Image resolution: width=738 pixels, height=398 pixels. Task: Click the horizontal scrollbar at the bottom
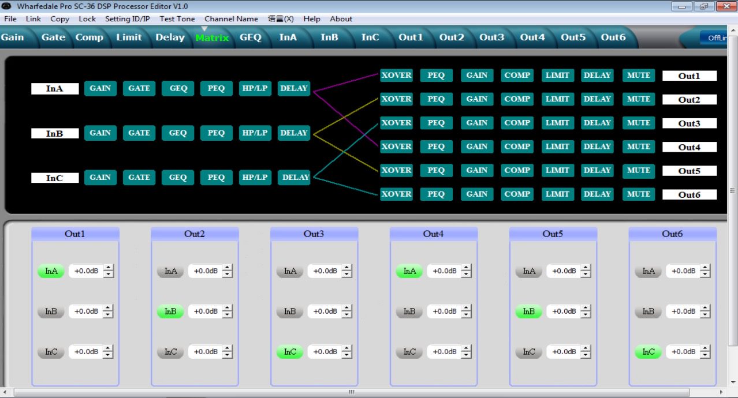coord(351,392)
